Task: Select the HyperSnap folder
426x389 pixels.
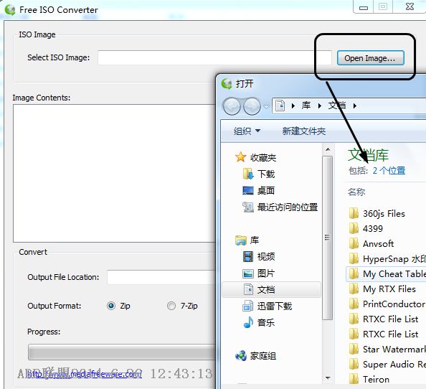Action: point(387,259)
